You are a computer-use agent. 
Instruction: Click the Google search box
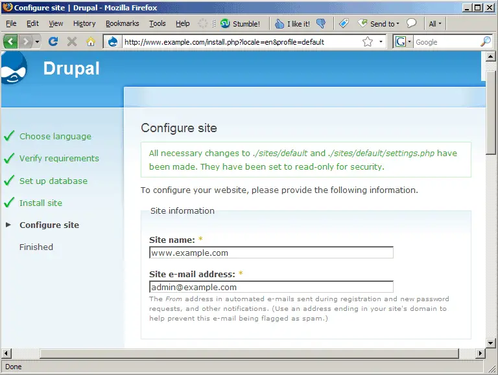[446, 42]
